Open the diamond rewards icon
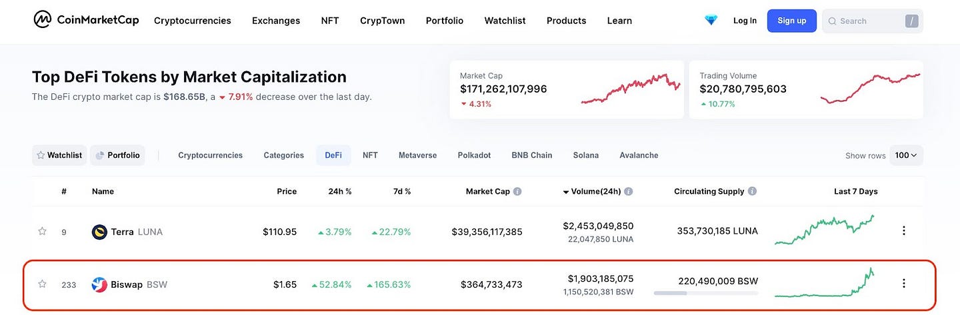Screen dimensions: 960x315 pyautogui.click(x=711, y=21)
